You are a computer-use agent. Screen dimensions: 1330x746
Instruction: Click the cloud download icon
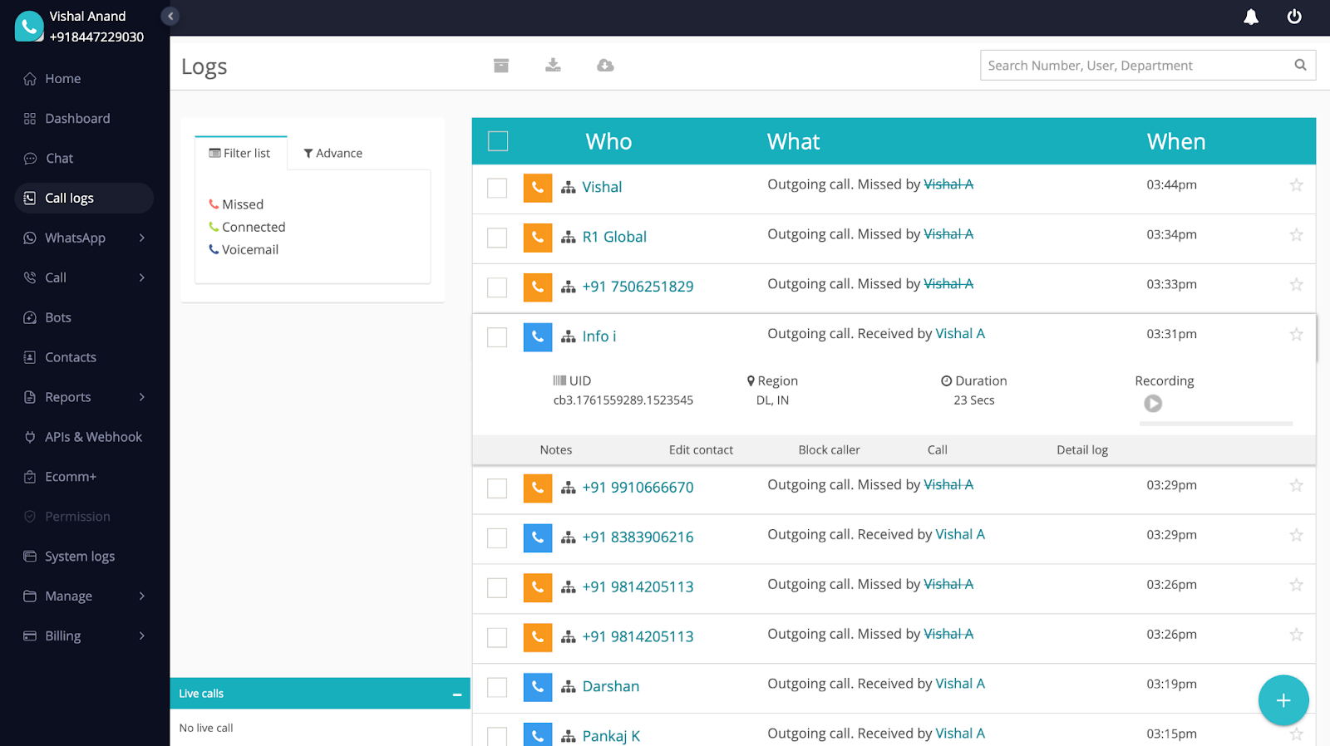point(605,66)
